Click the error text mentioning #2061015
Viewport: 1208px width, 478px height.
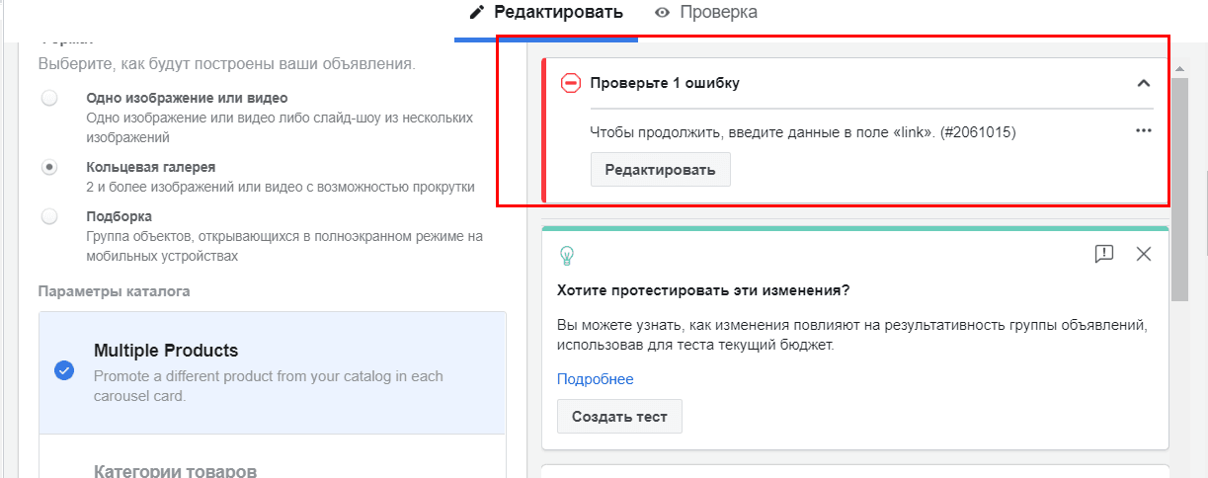pos(803,131)
